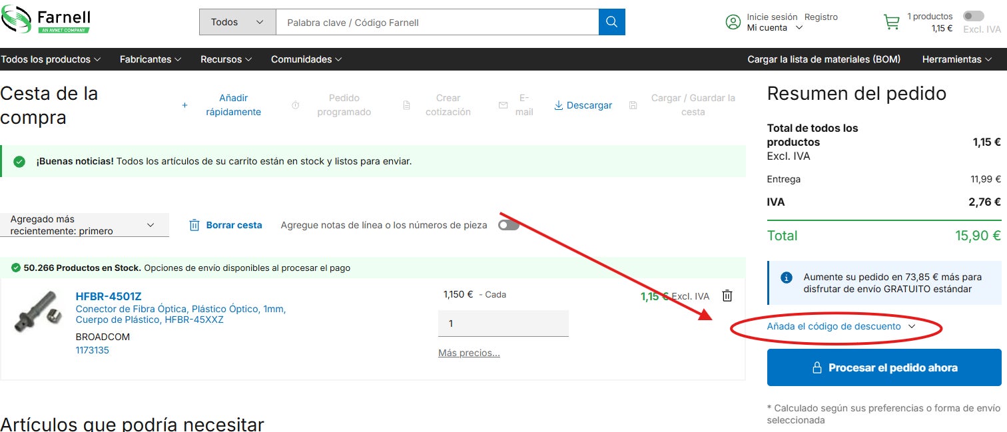
Task: Click the Total amount 15,90 €
Action: pos(978,235)
